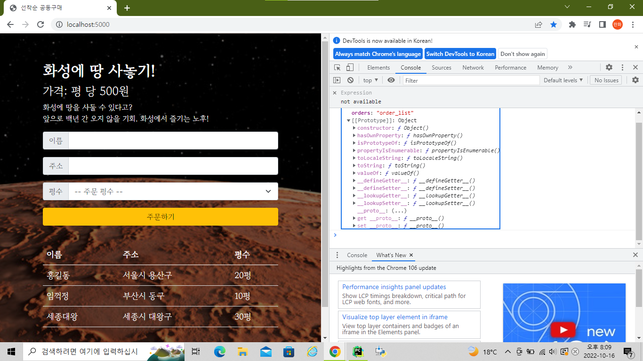Click Always match Chrome's language
Screen dimensions: 643x361
point(378,54)
